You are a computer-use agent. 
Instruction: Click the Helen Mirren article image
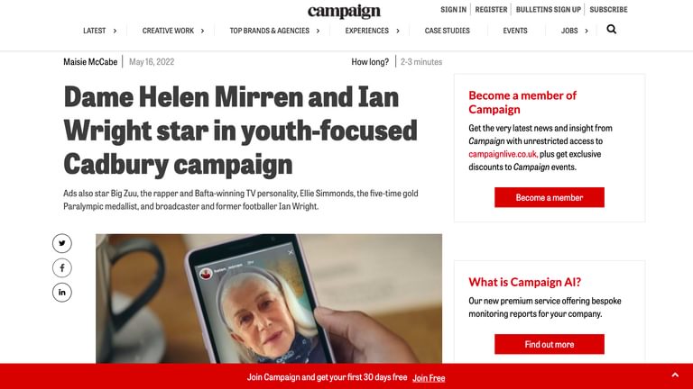[x=269, y=299]
